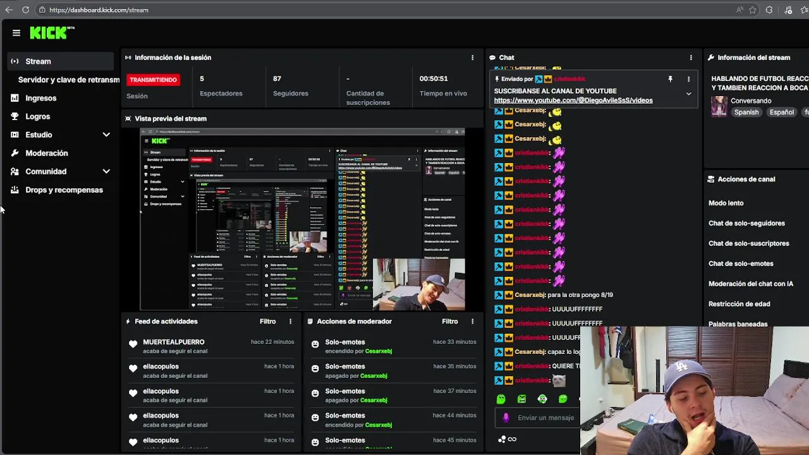
Task: Open the YouTube link in pinned message
Action: click(x=573, y=100)
